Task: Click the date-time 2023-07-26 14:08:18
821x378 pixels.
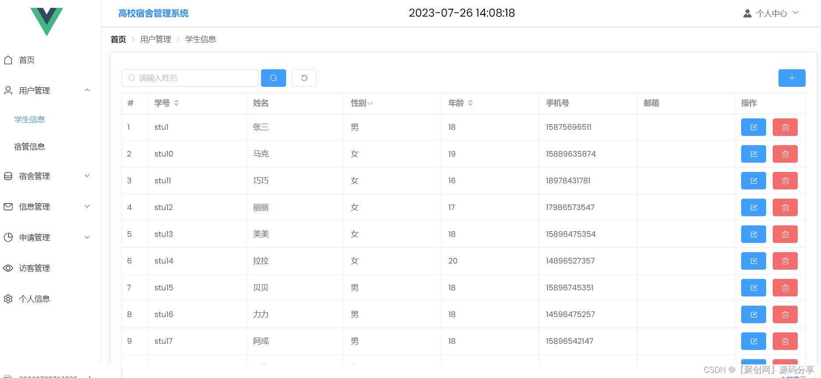Action: pyautogui.click(x=462, y=13)
